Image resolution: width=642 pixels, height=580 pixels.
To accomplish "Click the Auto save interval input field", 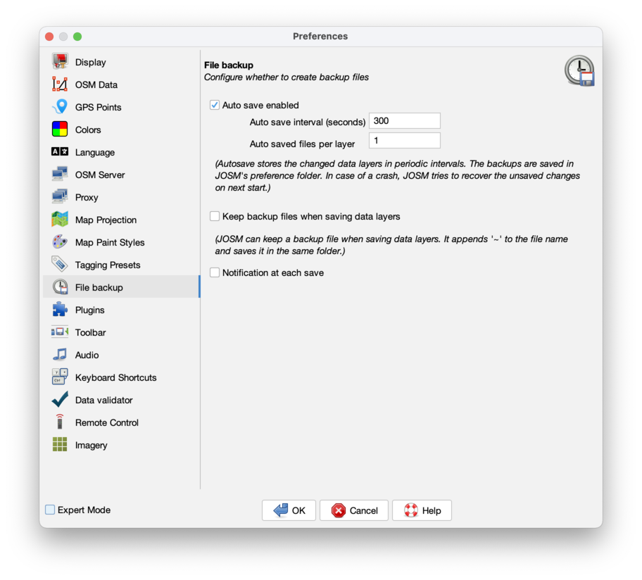I will (404, 120).
